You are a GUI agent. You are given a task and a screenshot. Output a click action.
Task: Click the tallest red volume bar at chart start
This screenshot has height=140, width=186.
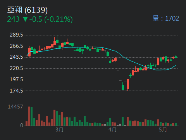29,116
